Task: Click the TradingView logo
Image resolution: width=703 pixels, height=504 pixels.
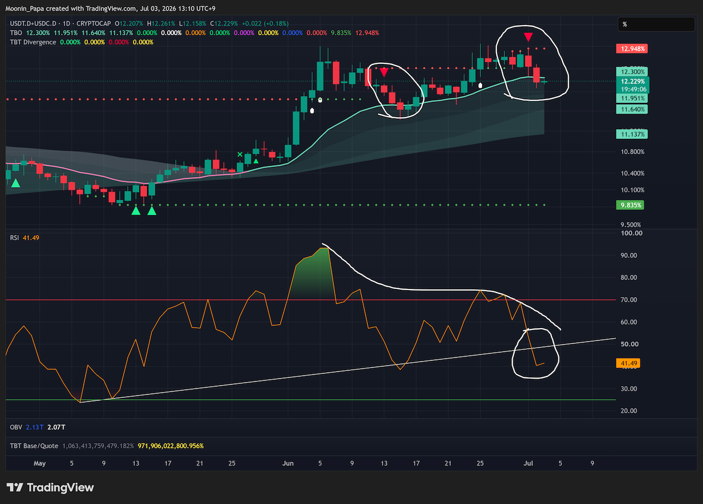Action: (x=50, y=488)
